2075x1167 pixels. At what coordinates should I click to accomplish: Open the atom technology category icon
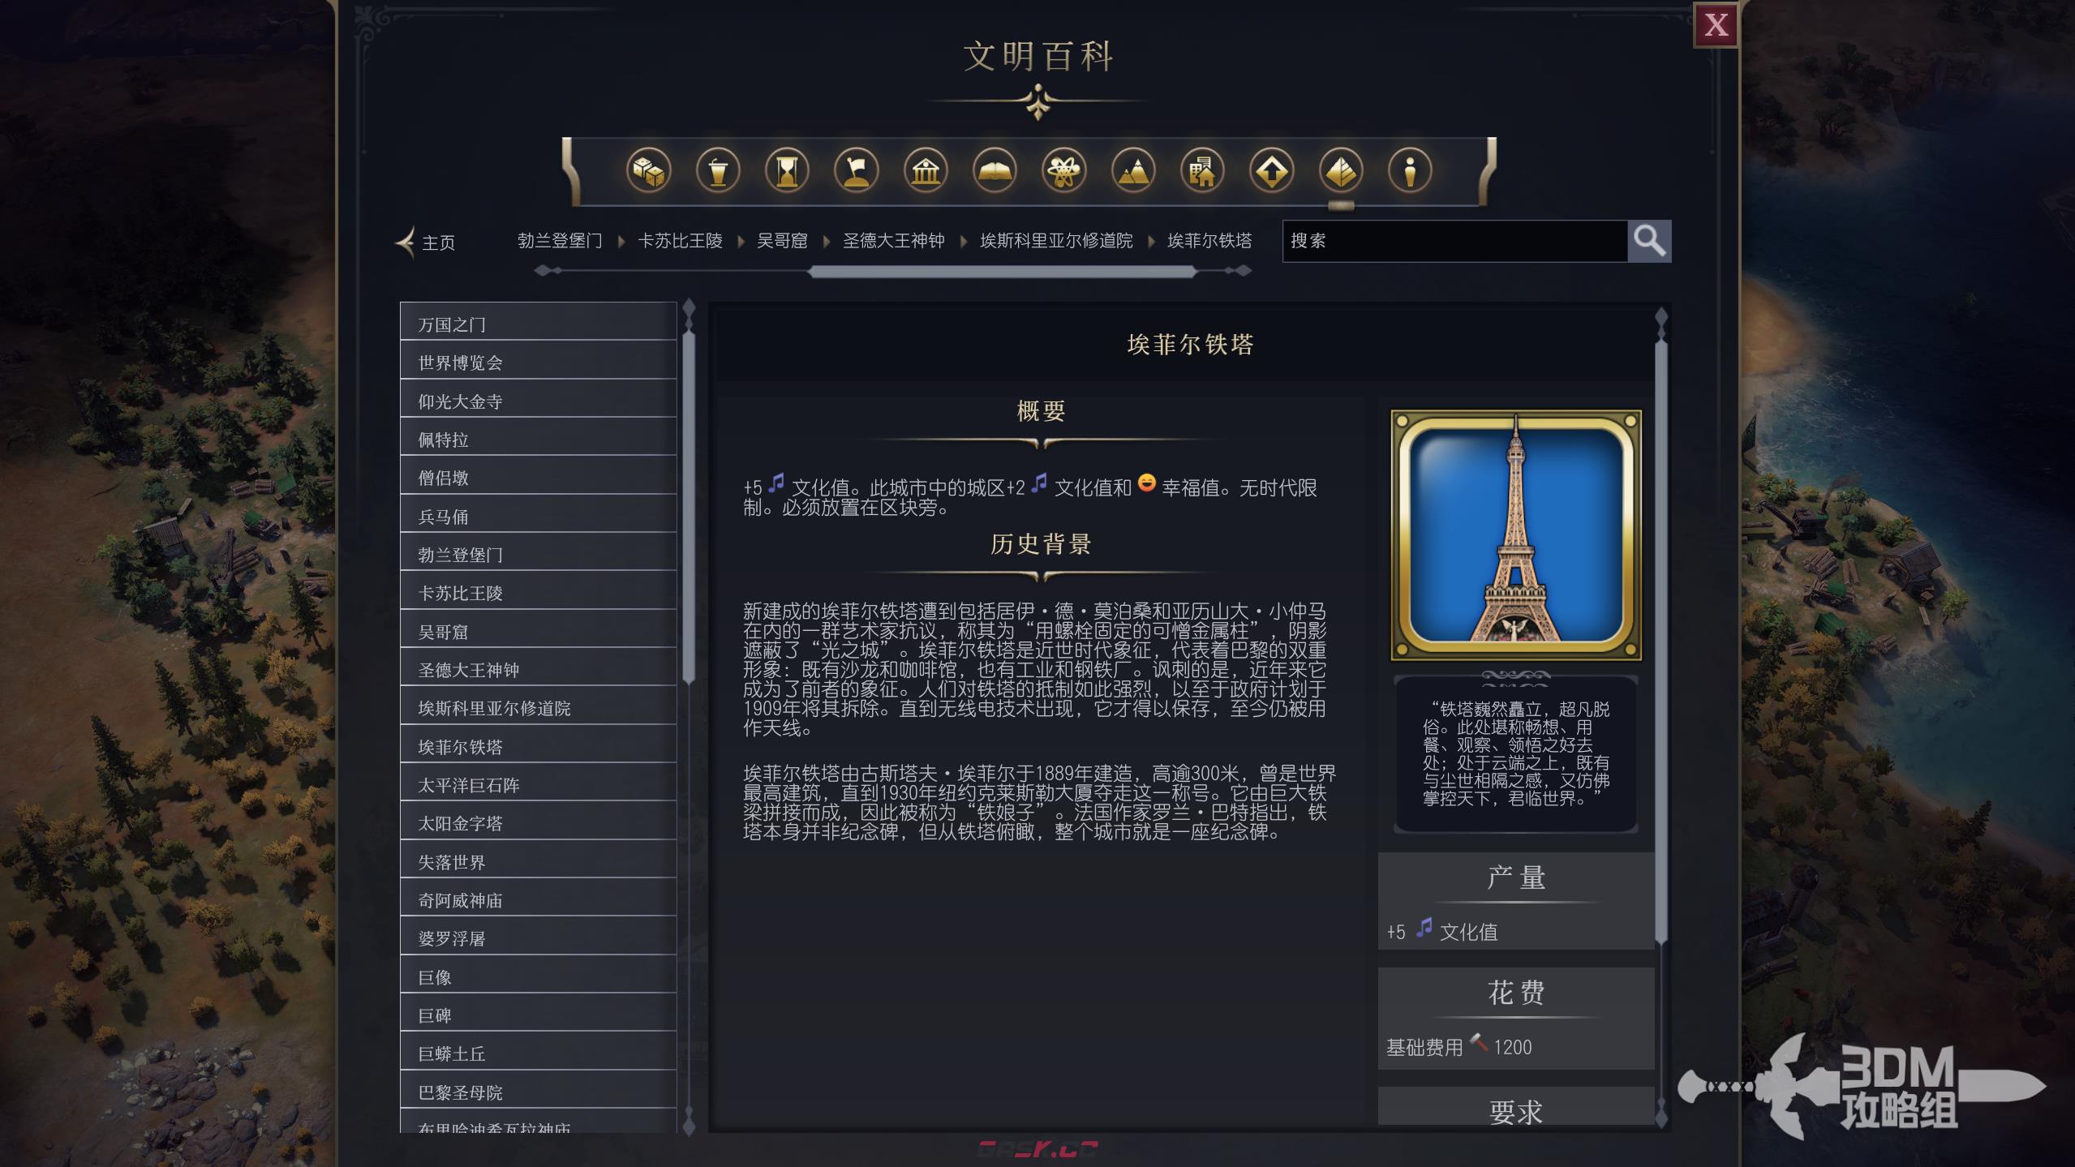click(1064, 171)
